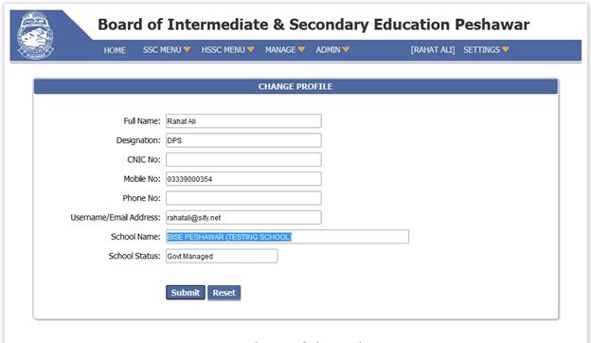The image size is (591, 343).
Task: Expand the SETTINGS dropdown arrow
Action: pos(506,49)
